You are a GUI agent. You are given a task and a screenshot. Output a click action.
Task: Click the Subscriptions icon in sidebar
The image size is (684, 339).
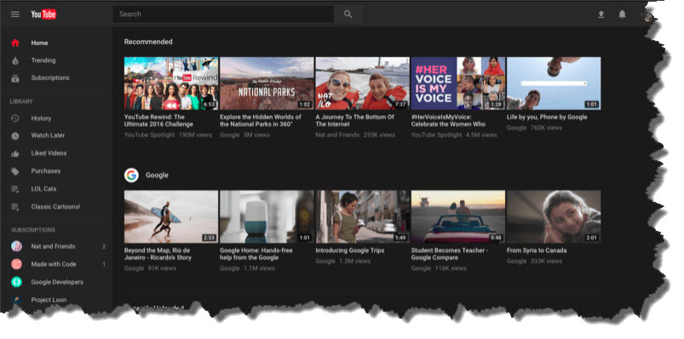15,78
